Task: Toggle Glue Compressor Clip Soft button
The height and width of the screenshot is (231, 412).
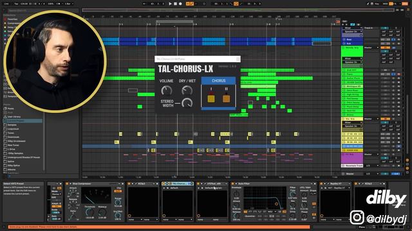Action: pos(118,191)
